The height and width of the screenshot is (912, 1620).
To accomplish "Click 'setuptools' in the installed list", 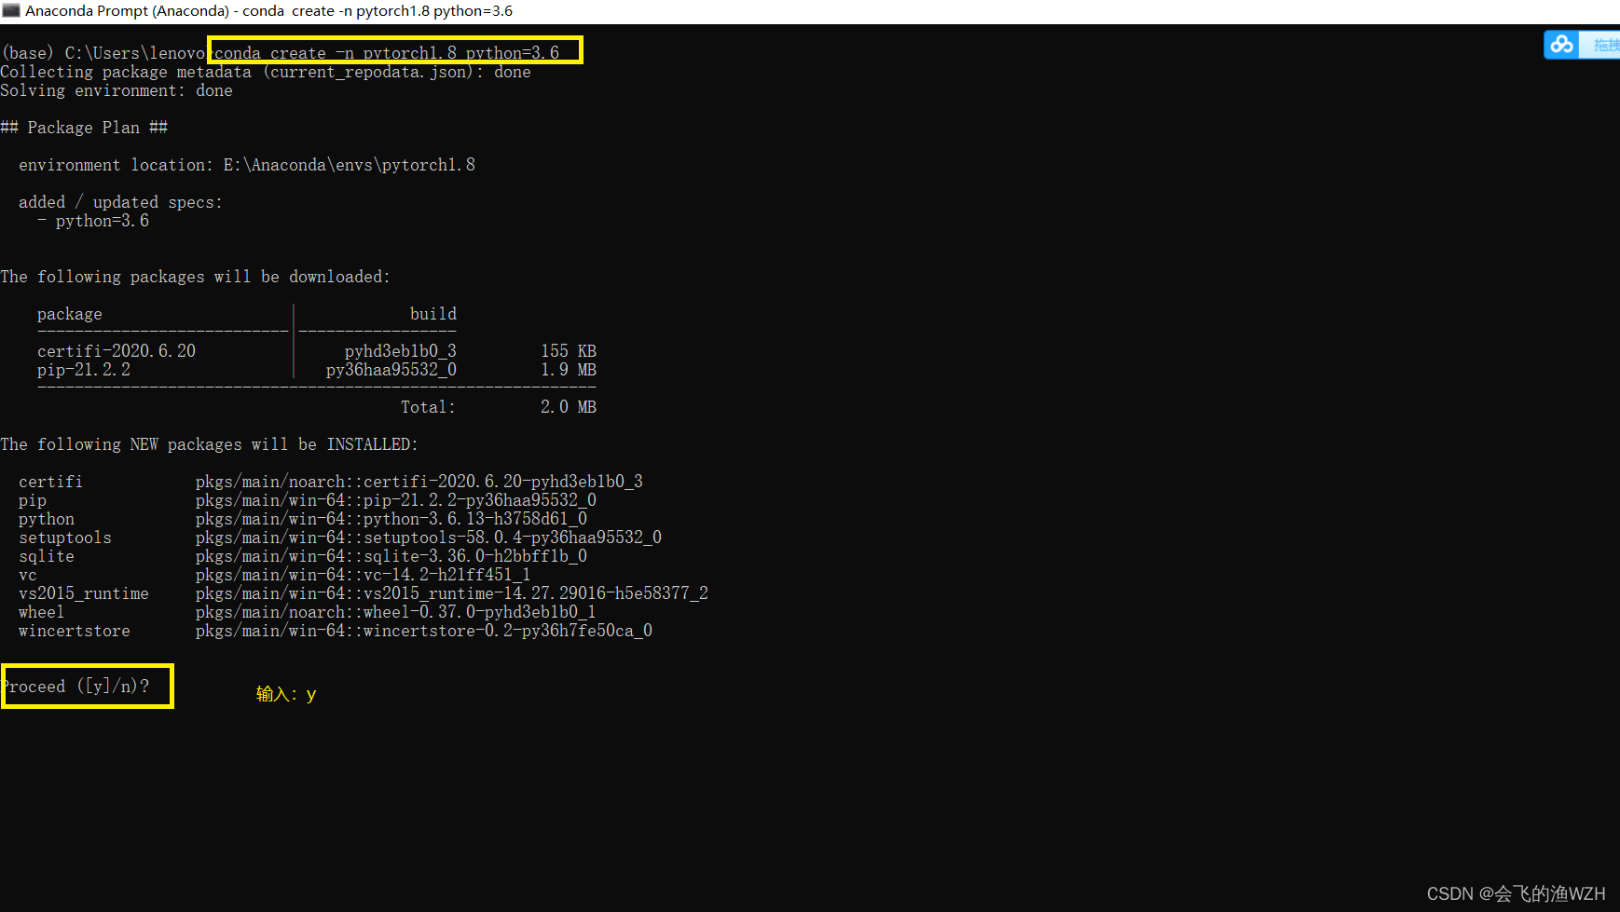I will pos(65,538).
